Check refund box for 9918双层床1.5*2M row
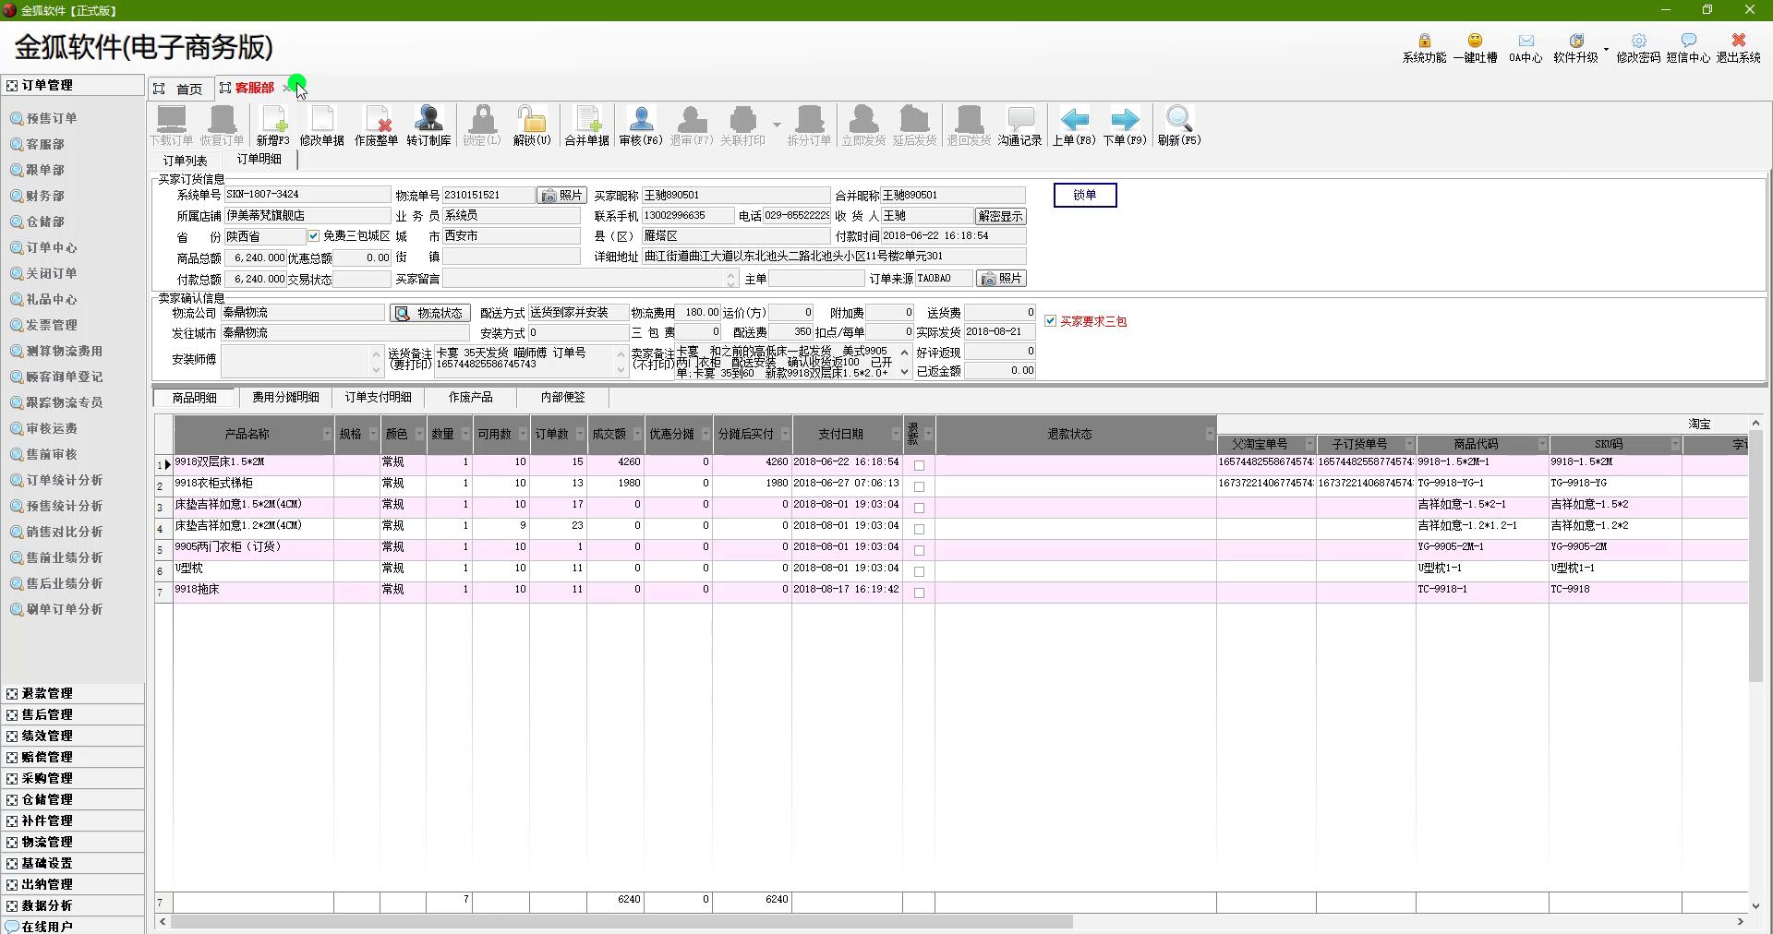 coord(919,465)
